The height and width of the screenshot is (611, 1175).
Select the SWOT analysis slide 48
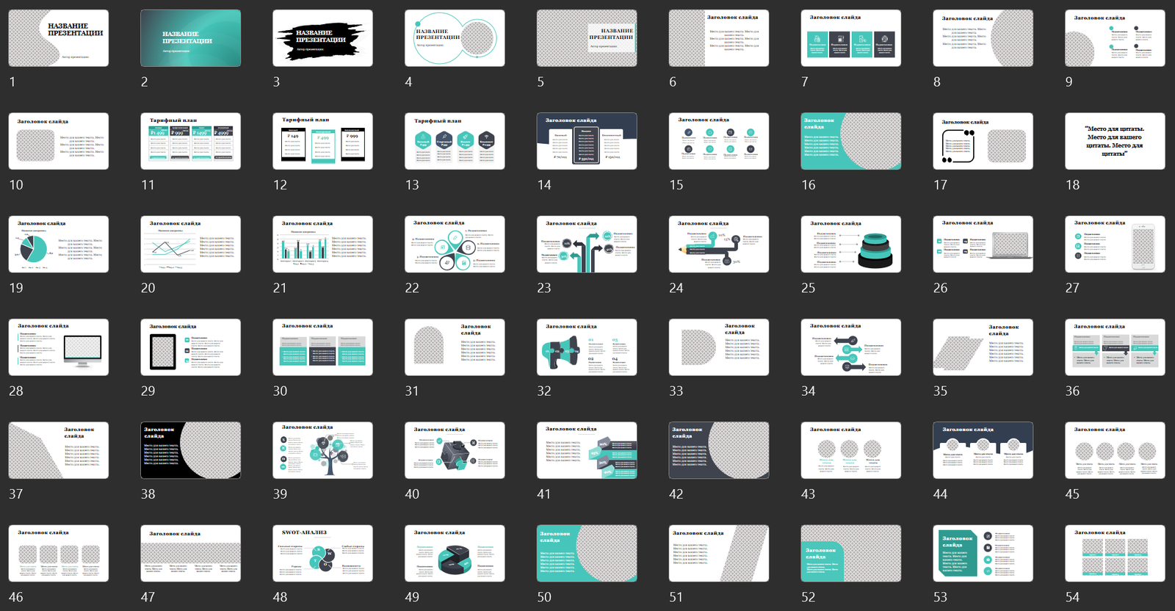tap(322, 554)
